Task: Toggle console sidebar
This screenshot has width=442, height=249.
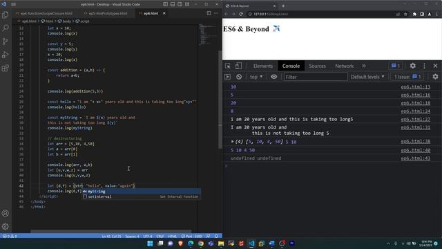Action: coord(227,77)
